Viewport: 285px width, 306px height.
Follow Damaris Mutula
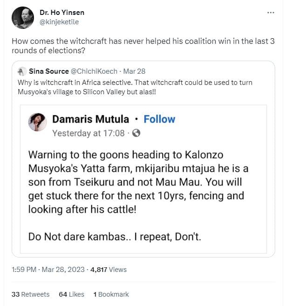tap(159, 119)
